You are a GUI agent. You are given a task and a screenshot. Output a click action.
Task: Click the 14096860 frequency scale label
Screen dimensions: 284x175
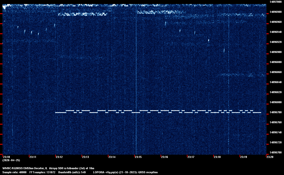coord(275,72)
